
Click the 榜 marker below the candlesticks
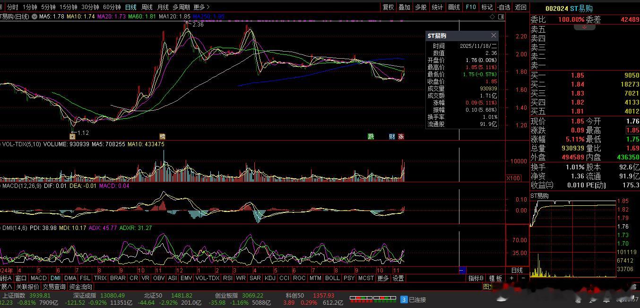(163, 137)
